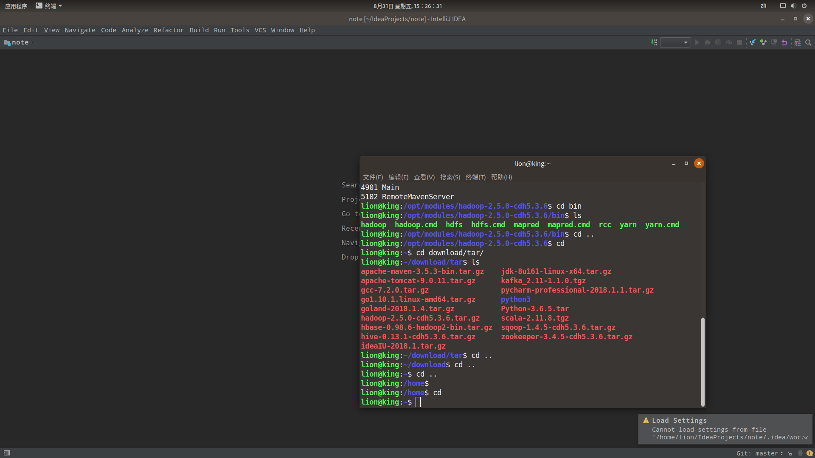Click the zh input method indicator
This screenshot has width=815, height=458.
point(763,6)
